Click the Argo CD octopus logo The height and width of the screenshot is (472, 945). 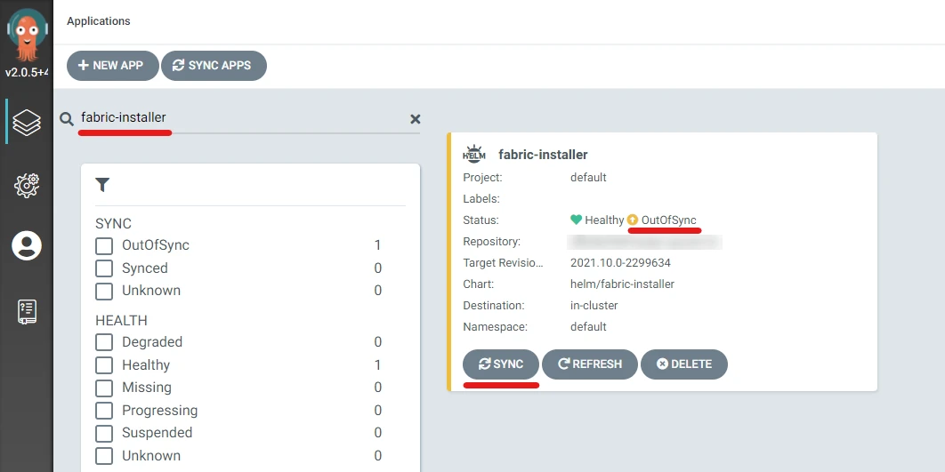click(27, 35)
